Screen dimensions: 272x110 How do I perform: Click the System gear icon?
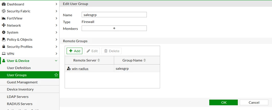point(4,32)
